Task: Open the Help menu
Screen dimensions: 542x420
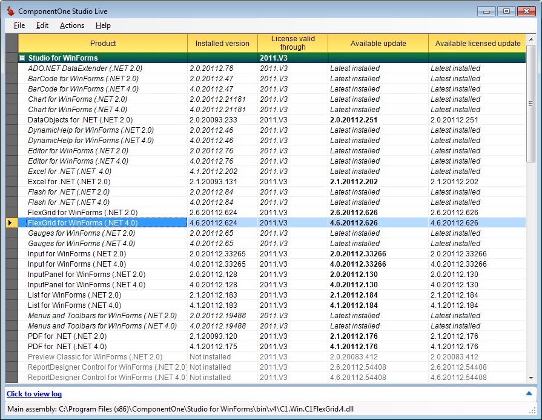Action: [103, 25]
